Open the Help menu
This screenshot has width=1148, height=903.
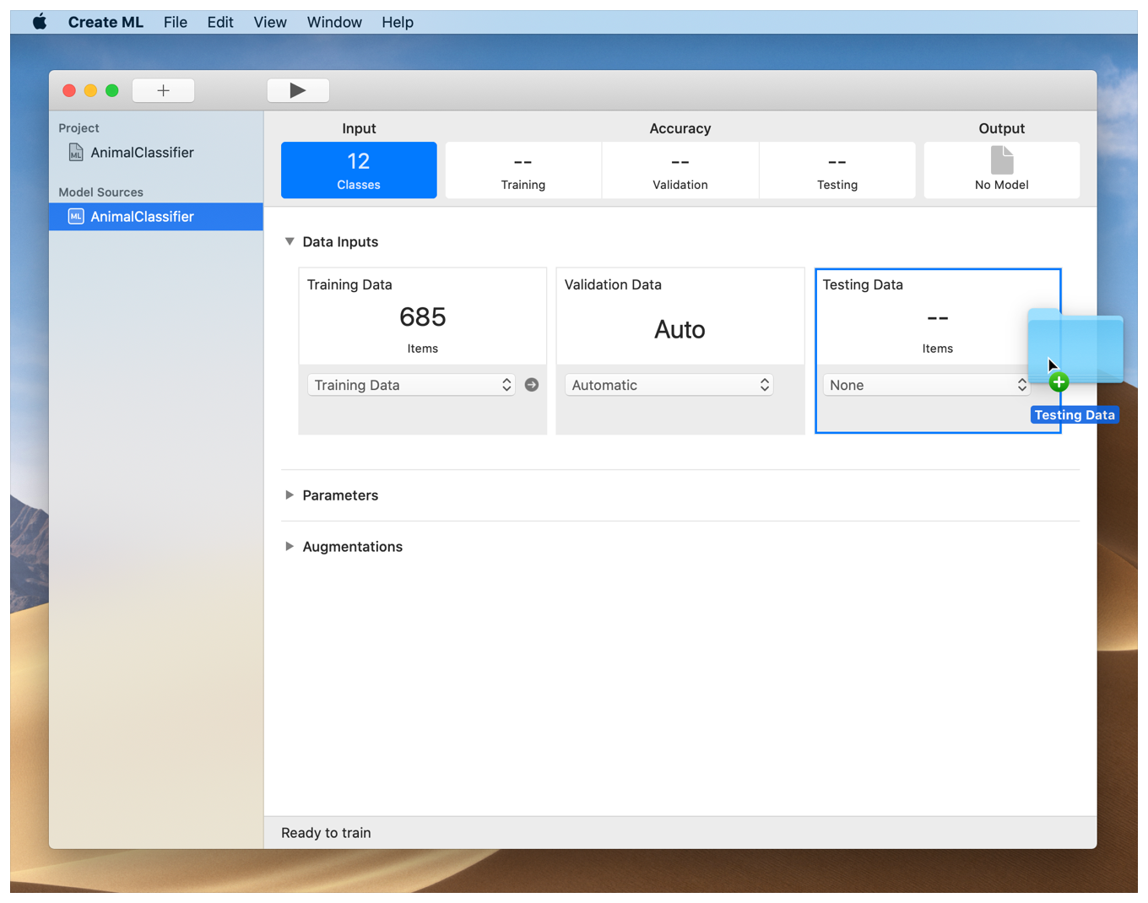point(398,22)
